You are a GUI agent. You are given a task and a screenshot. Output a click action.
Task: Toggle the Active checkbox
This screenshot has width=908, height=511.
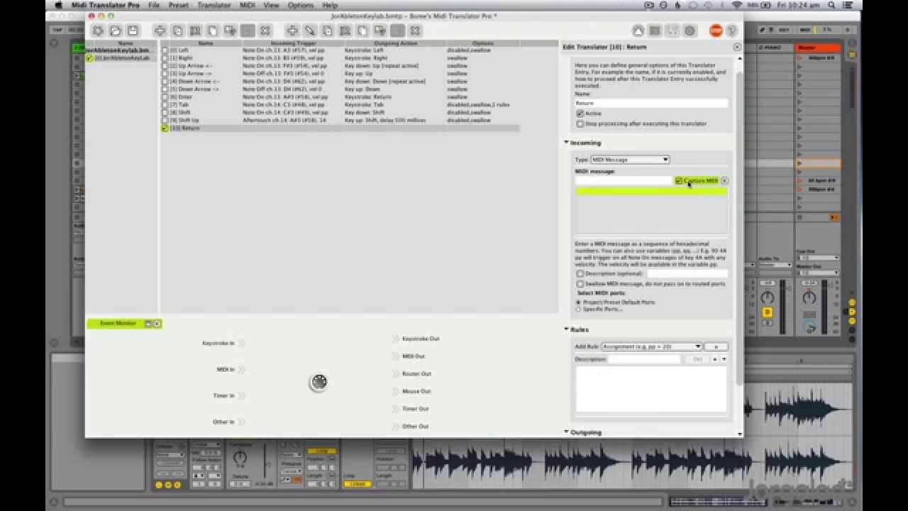click(x=580, y=114)
